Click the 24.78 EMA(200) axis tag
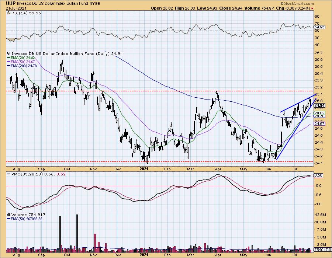This screenshot has width=332, height=258. tap(320, 116)
